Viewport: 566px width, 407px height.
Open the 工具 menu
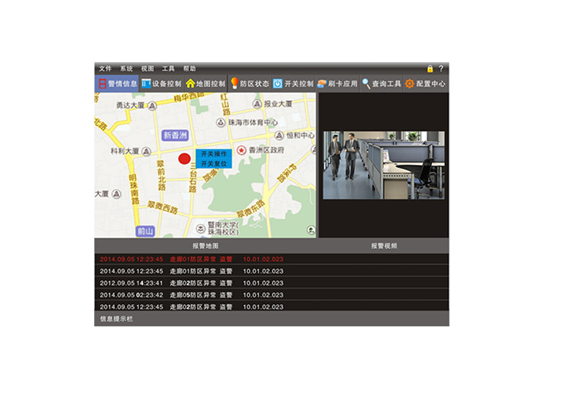(168, 69)
